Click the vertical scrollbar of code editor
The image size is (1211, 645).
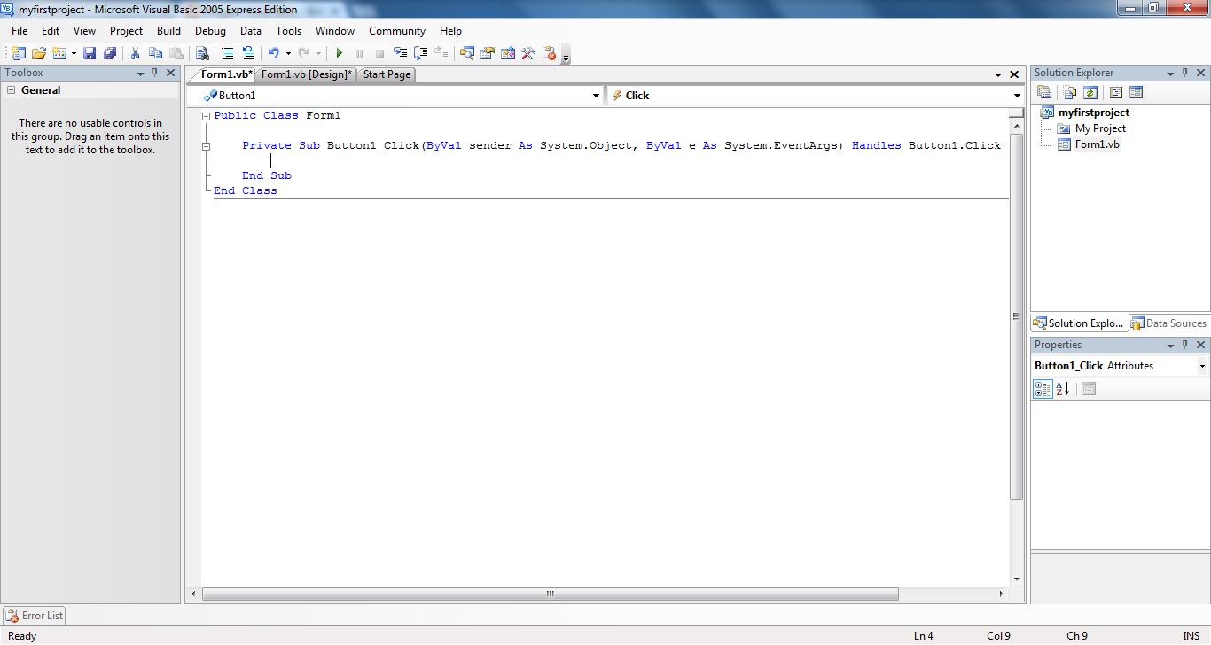(1016, 316)
